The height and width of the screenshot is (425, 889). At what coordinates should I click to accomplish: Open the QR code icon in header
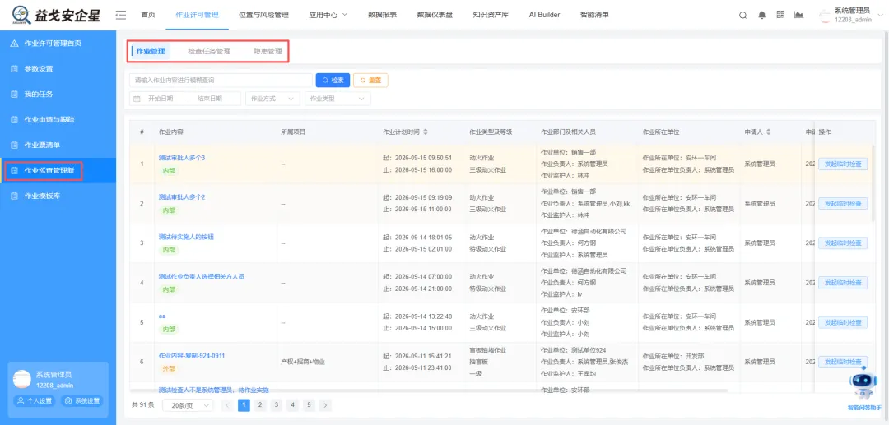[x=780, y=15]
